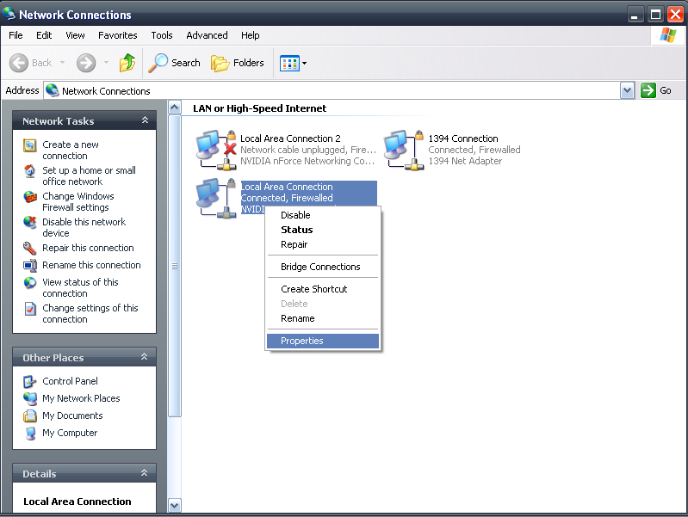
Task: Expand the Address bar dropdown
Action: pos(628,91)
